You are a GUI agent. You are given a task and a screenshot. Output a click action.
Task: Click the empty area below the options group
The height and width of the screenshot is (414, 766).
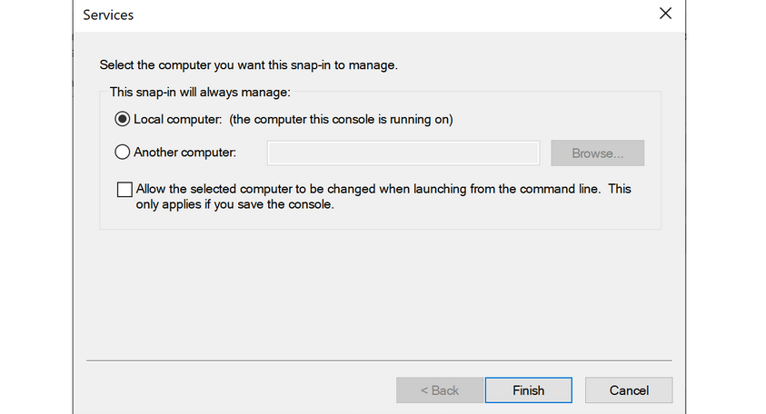point(382,291)
